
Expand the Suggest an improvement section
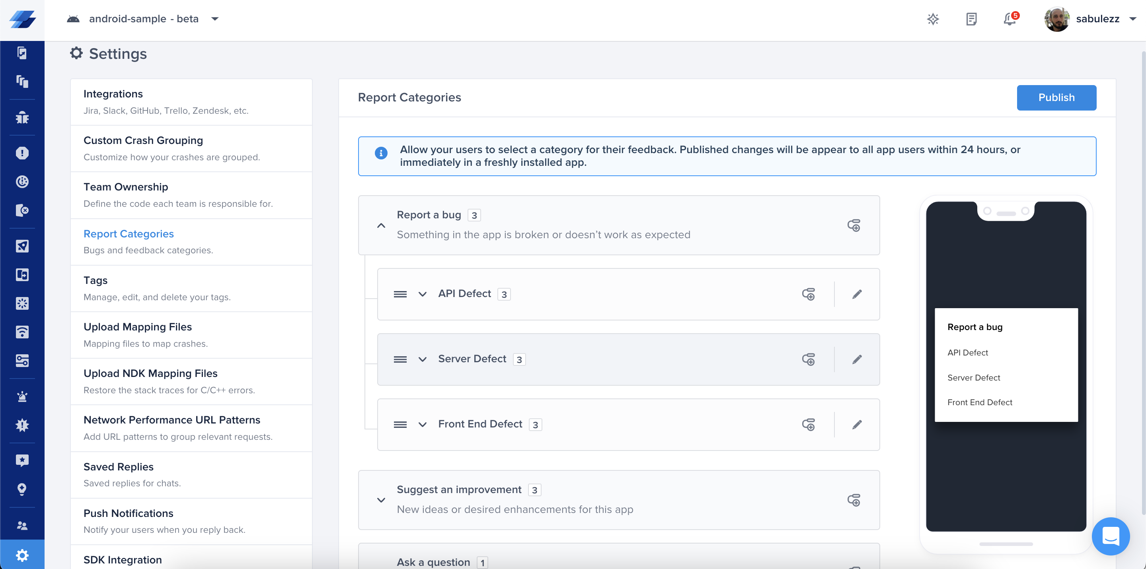(x=381, y=500)
